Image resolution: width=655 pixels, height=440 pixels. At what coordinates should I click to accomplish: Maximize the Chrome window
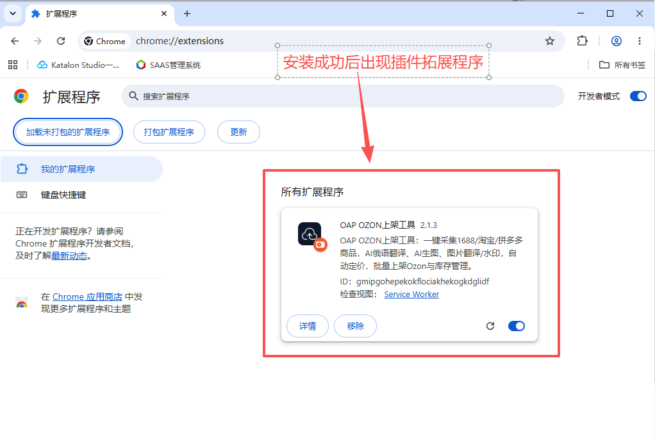pyautogui.click(x=610, y=13)
